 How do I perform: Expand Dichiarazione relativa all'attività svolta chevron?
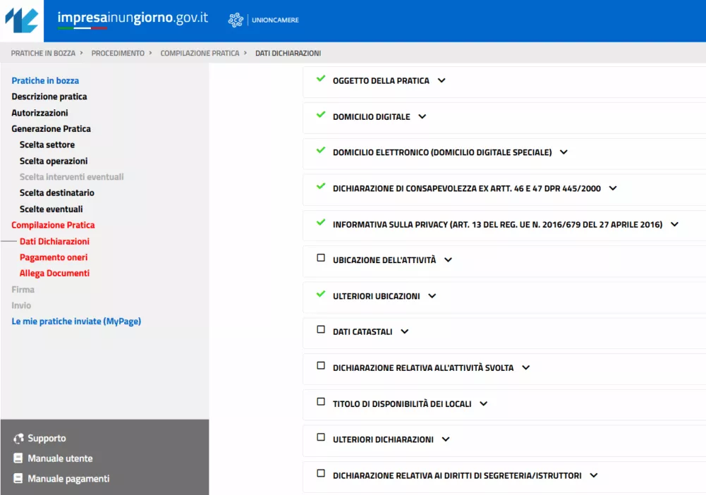(525, 368)
